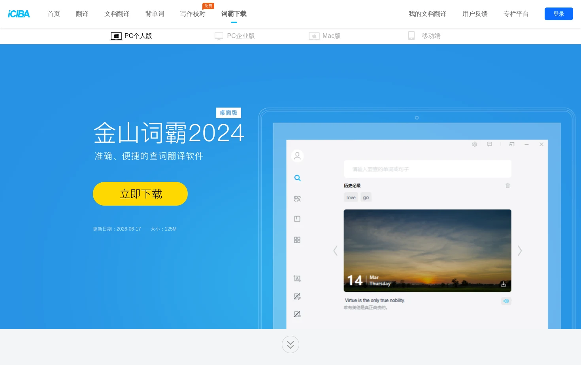Image resolution: width=581 pixels, height=365 pixels.
Task: Click the search input field in preview
Action: coord(427,169)
